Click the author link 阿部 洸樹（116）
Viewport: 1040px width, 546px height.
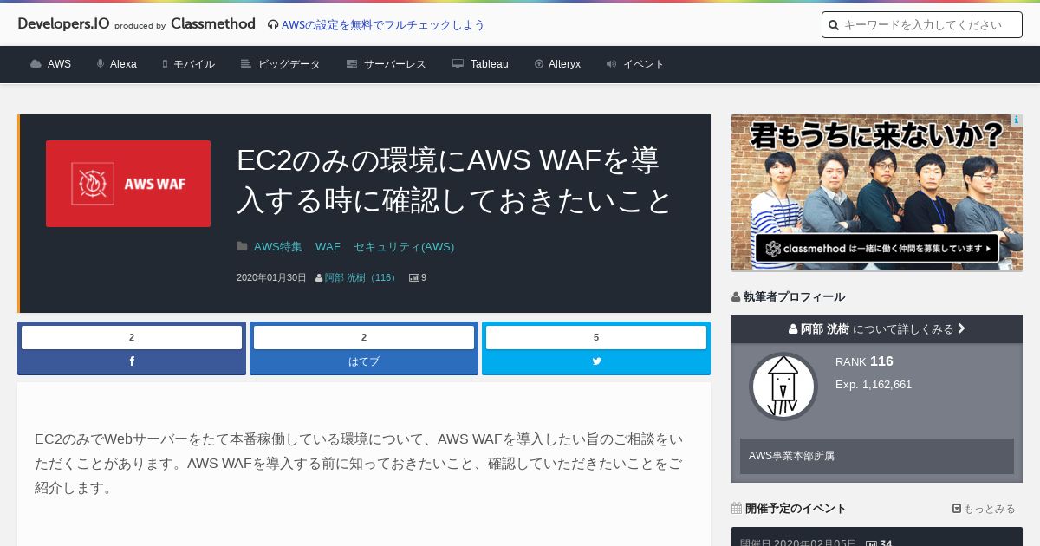[x=362, y=278]
